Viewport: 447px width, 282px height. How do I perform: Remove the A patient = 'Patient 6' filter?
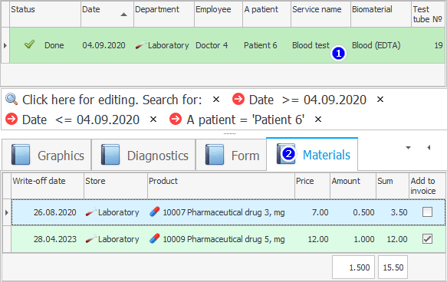pyautogui.click(x=318, y=120)
